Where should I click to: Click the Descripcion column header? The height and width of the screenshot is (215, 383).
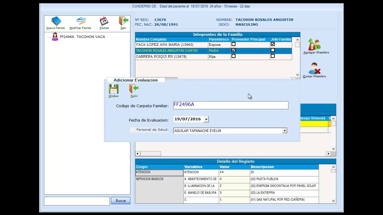click(x=284, y=167)
